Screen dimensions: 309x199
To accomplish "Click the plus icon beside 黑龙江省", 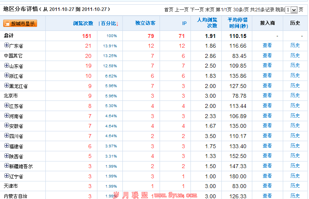I will coord(6,86).
